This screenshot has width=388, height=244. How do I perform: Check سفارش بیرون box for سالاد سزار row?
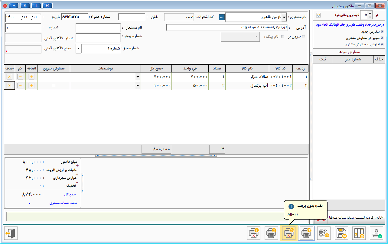54,77
